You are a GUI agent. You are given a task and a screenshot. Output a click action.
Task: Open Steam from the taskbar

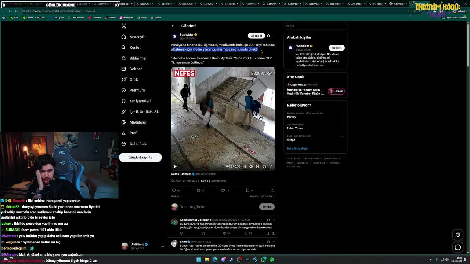coord(231,260)
